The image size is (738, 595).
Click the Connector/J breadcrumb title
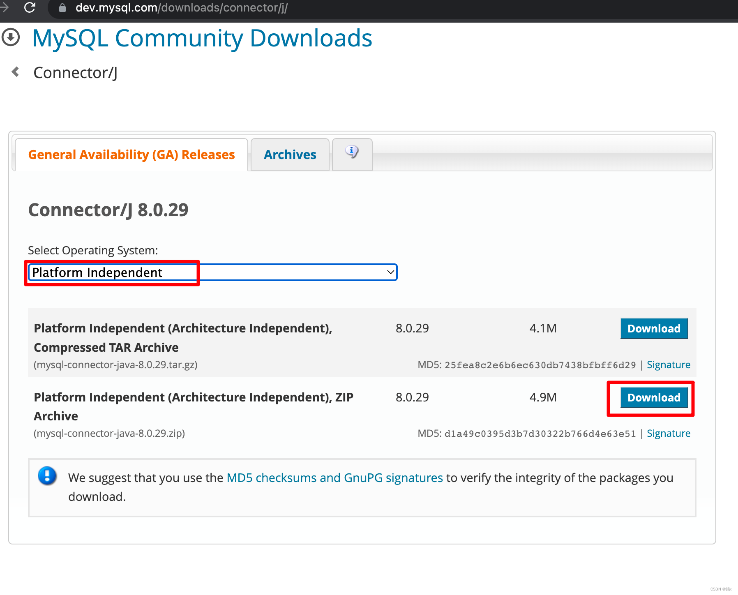coord(76,73)
